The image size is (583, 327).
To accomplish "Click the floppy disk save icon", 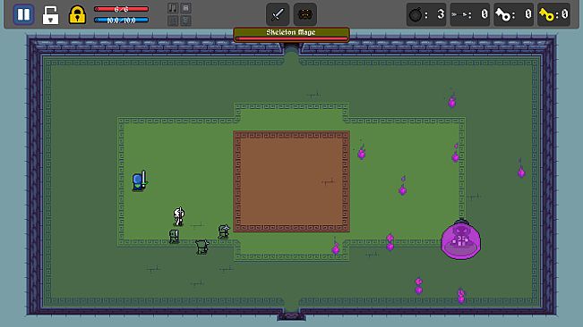I will 185,8.
